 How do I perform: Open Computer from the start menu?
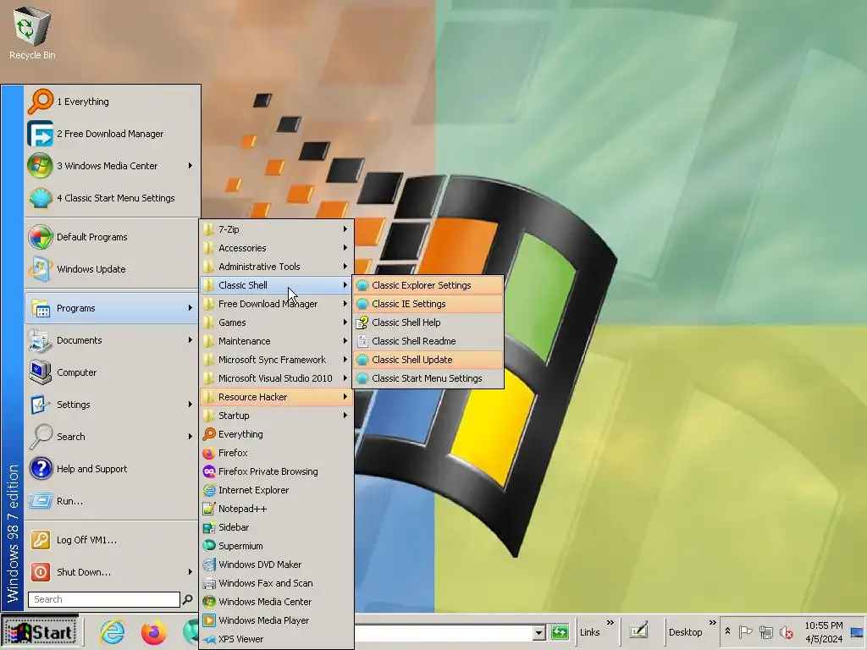(113, 372)
